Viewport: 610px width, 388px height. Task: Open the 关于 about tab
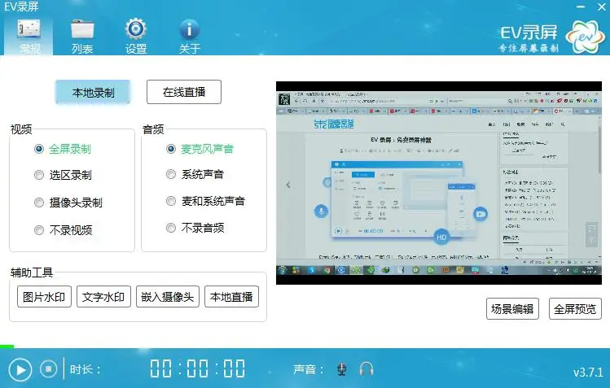(190, 36)
